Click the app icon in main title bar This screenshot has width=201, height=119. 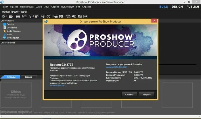(2, 2)
